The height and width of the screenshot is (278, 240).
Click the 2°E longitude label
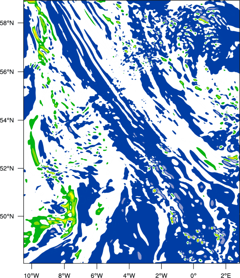point(226,275)
